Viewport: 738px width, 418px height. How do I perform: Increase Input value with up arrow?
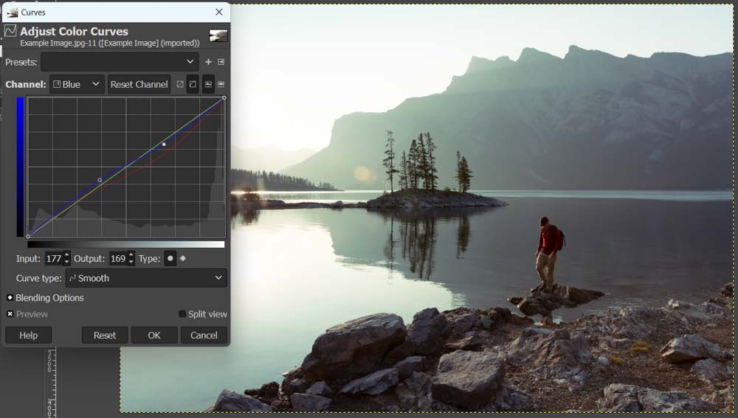[66, 255]
